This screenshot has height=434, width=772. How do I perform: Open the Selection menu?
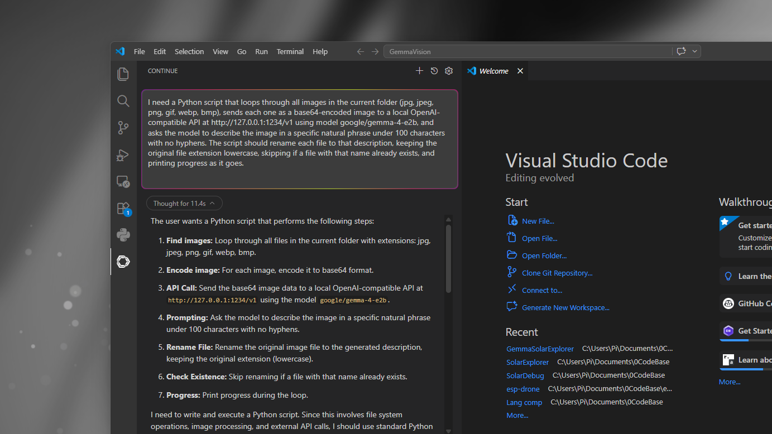(x=189, y=51)
